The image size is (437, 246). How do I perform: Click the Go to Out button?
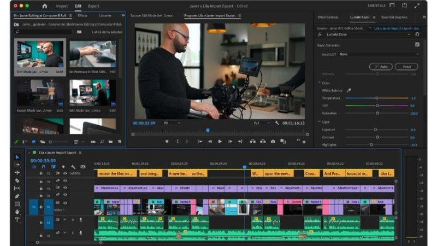[240, 142]
